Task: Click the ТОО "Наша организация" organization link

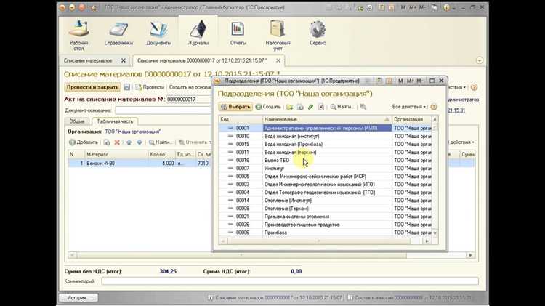Action: pos(133,132)
